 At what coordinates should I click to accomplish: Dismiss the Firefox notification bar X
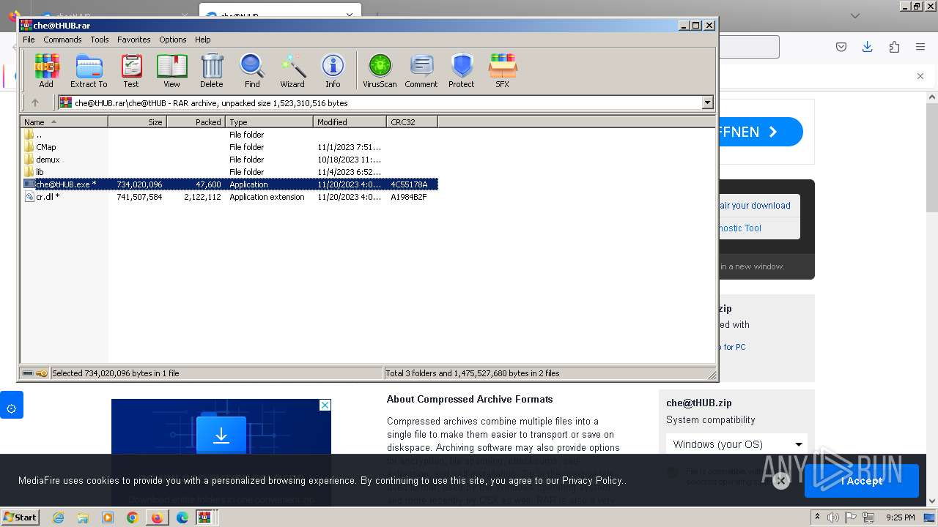(920, 76)
